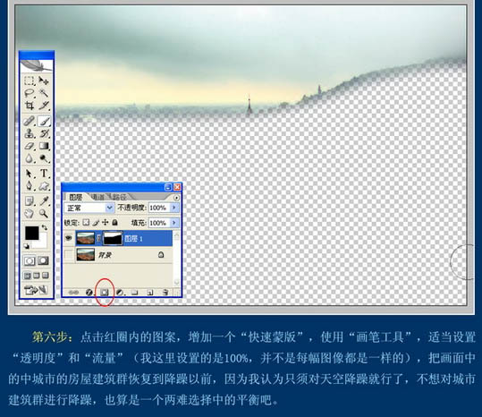This screenshot has width=482, height=417.
Task: Toggle visibility eye of 图层 1
Action: [69, 238]
